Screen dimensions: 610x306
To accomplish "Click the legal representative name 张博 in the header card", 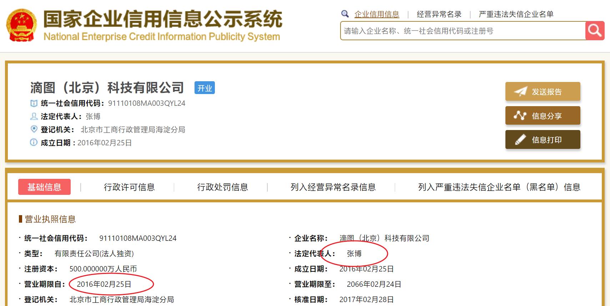I will coord(93,116).
